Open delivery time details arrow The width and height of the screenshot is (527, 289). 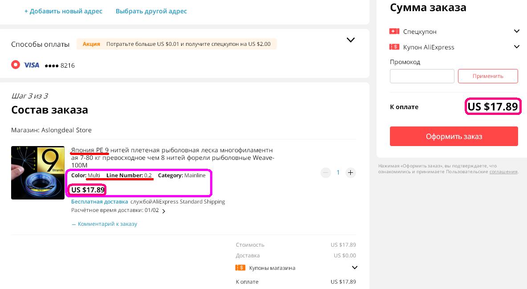click(164, 211)
